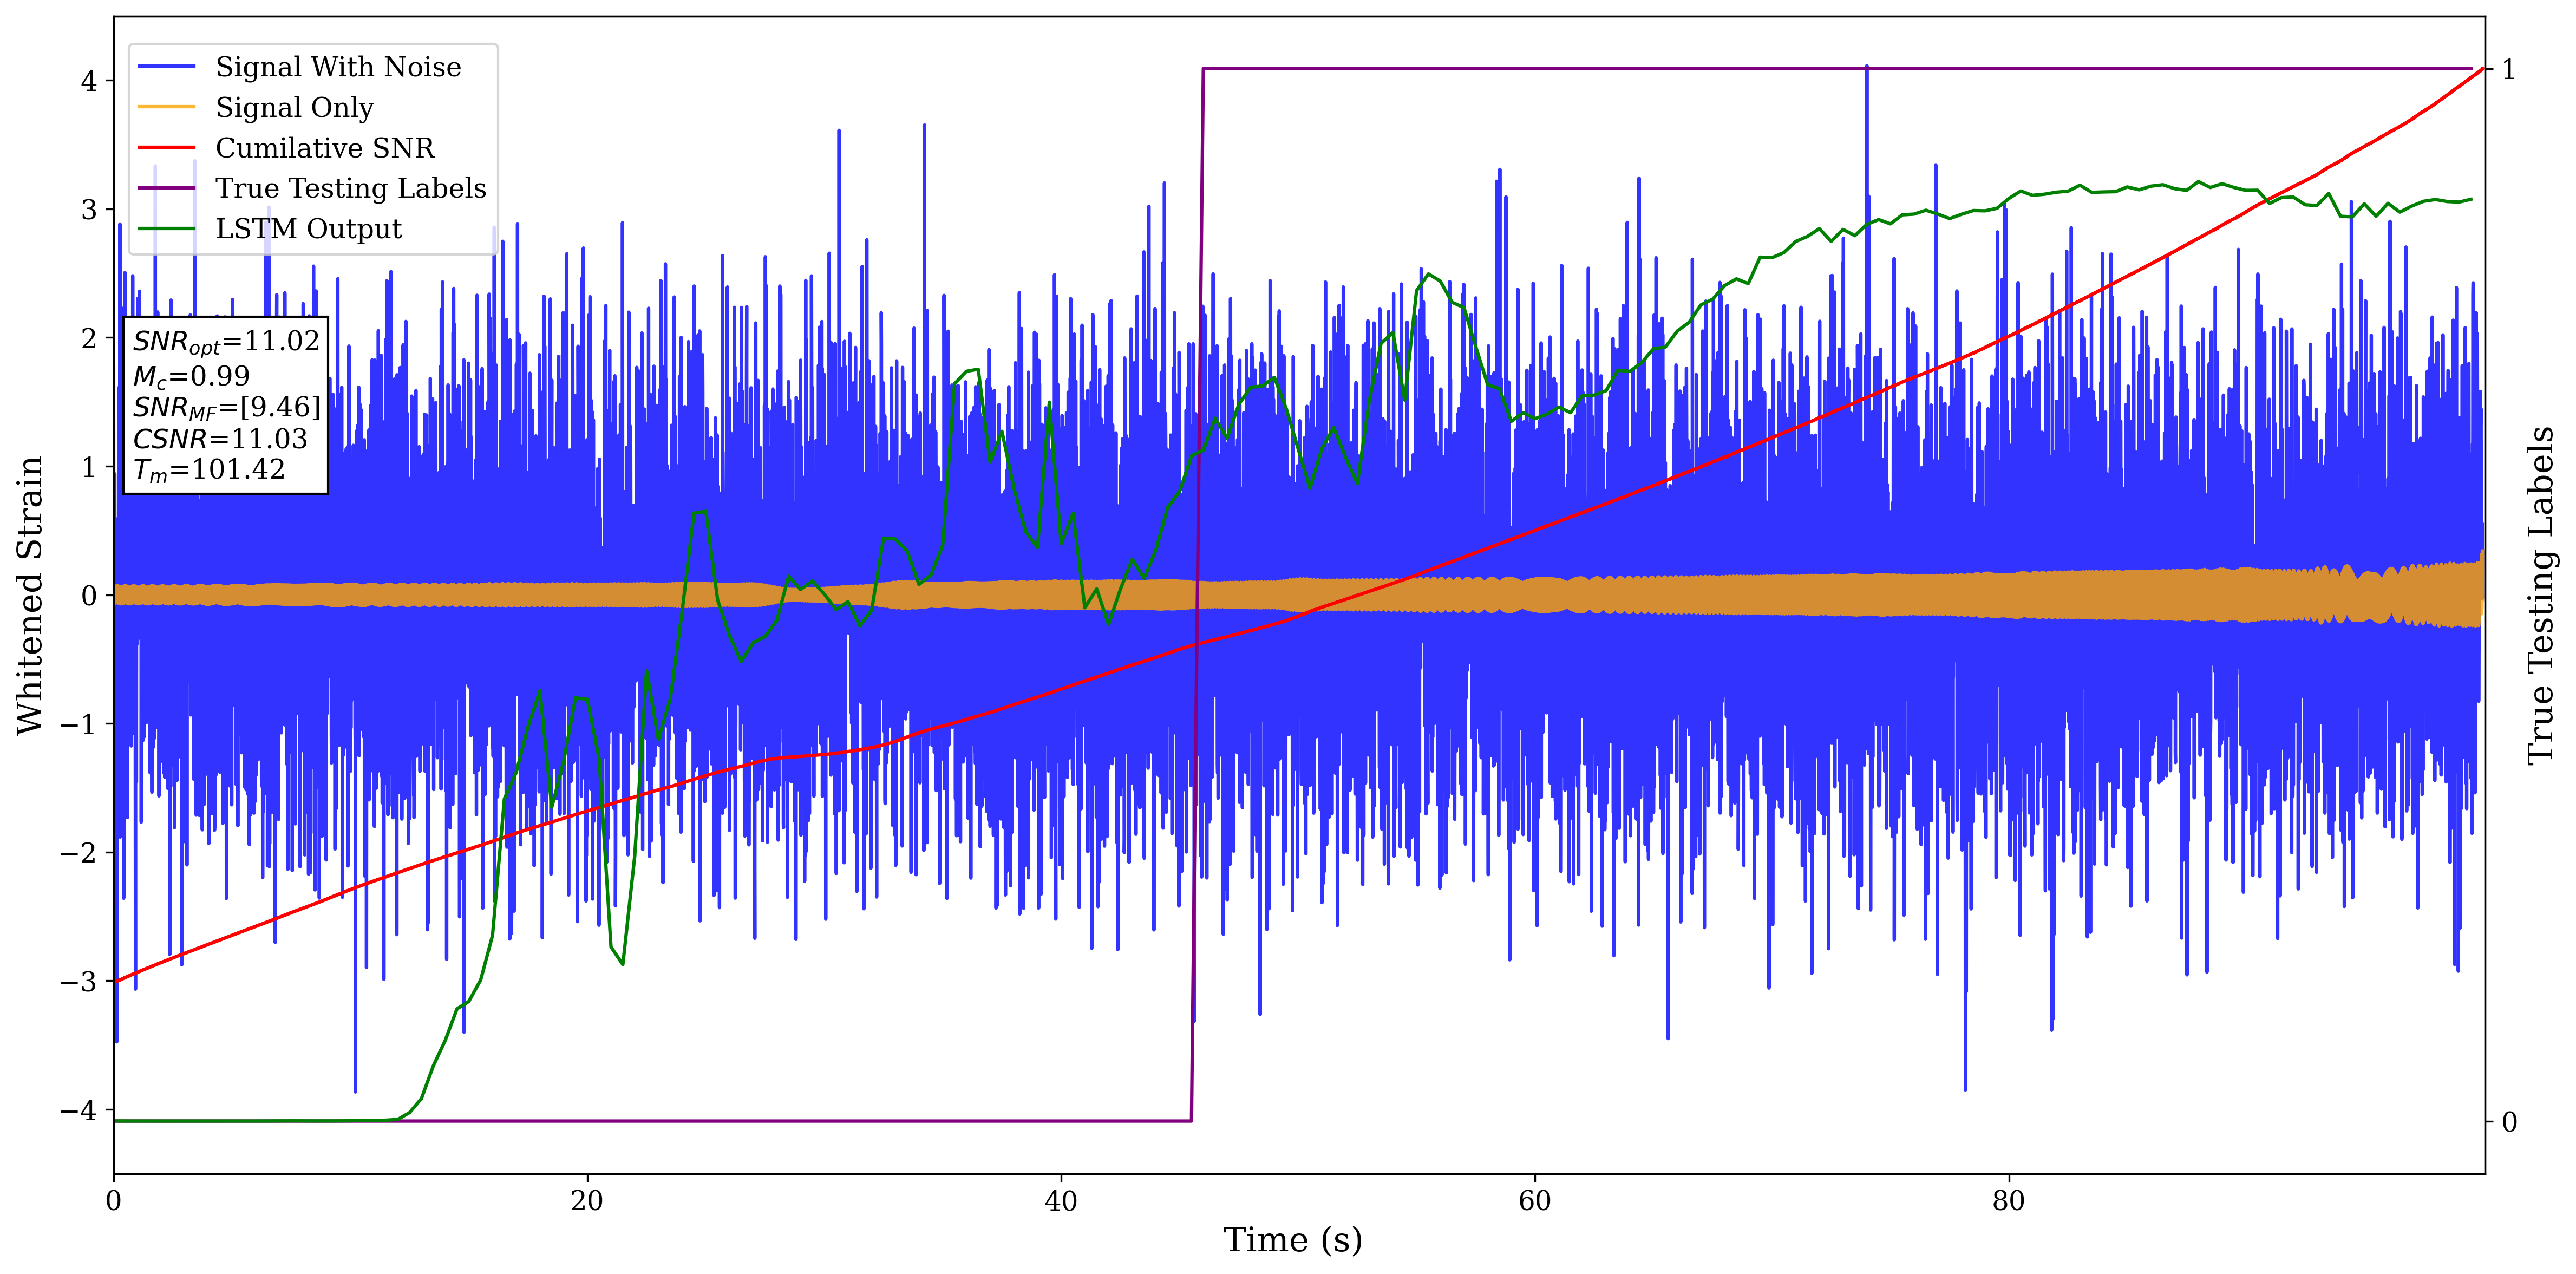
Task: Click the blue Signal With Noise legend line
Action: (166, 67)
